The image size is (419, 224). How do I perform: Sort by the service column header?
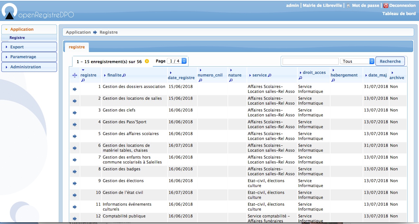click(x=260, y=75)
